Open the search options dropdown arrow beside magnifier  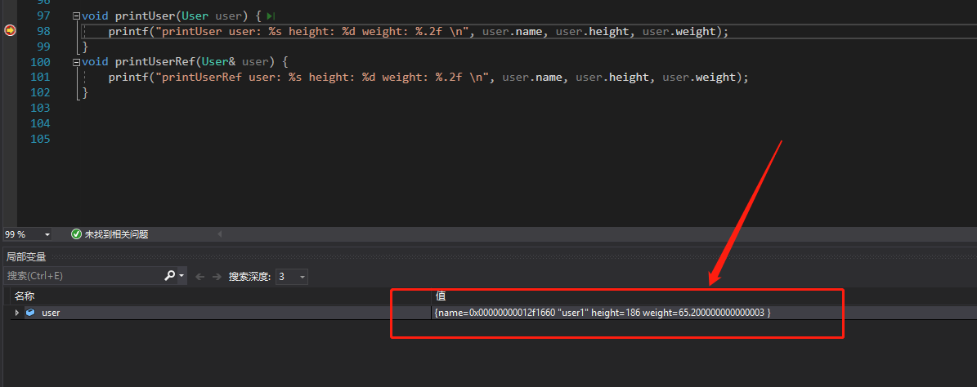(182, 276)
